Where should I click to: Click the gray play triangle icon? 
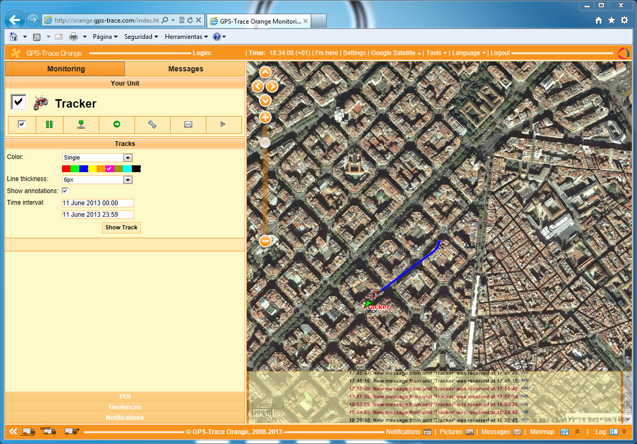(223, 124)
